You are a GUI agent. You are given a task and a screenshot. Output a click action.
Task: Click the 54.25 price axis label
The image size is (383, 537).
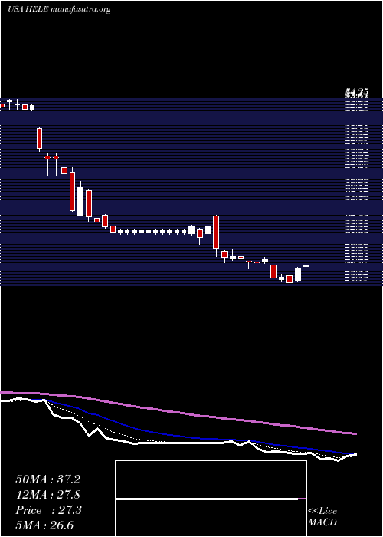click(357, 92)
